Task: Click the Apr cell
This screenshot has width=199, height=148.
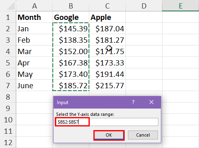Action: click(x=35, y=63)
